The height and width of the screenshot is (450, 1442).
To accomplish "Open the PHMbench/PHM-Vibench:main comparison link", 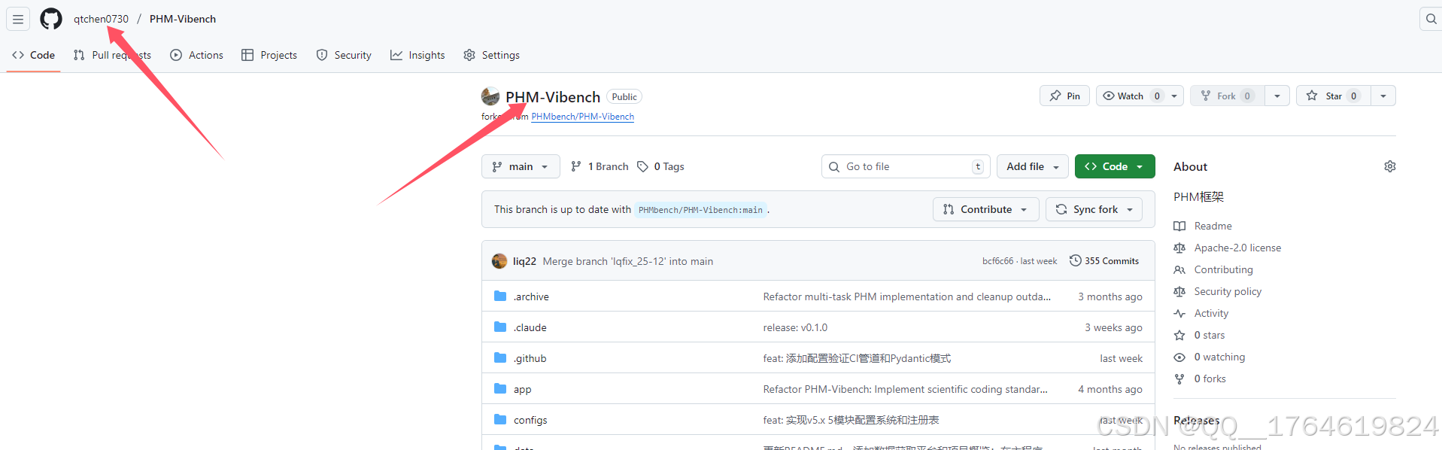I will point(700,210).
